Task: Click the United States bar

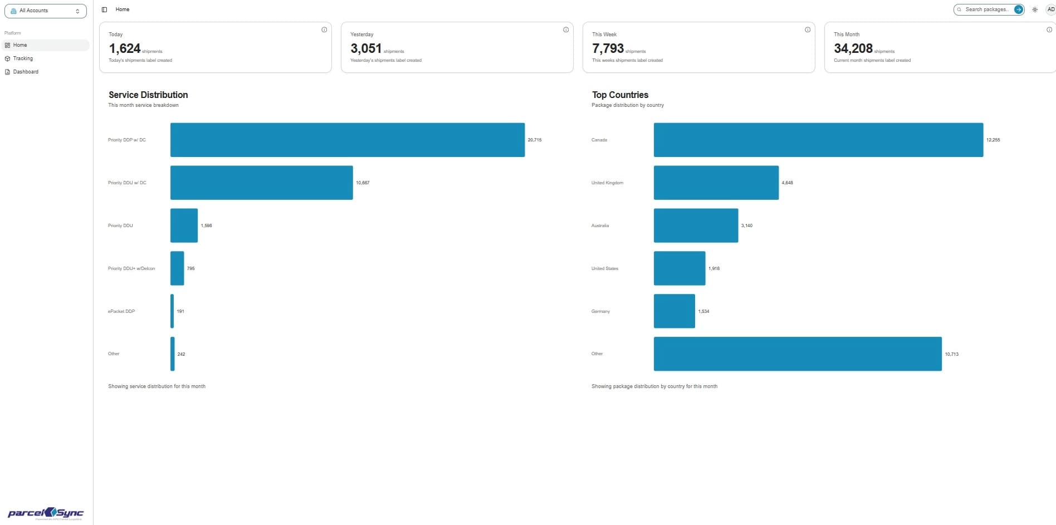Action: 679,268
